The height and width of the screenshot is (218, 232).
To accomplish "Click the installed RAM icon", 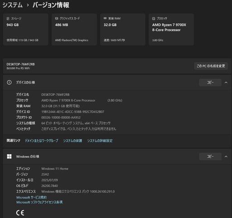I will [105, 18].
